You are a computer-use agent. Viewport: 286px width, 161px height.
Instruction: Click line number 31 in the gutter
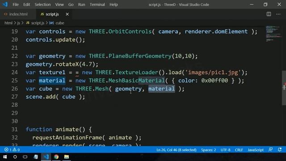click(15, 129)
